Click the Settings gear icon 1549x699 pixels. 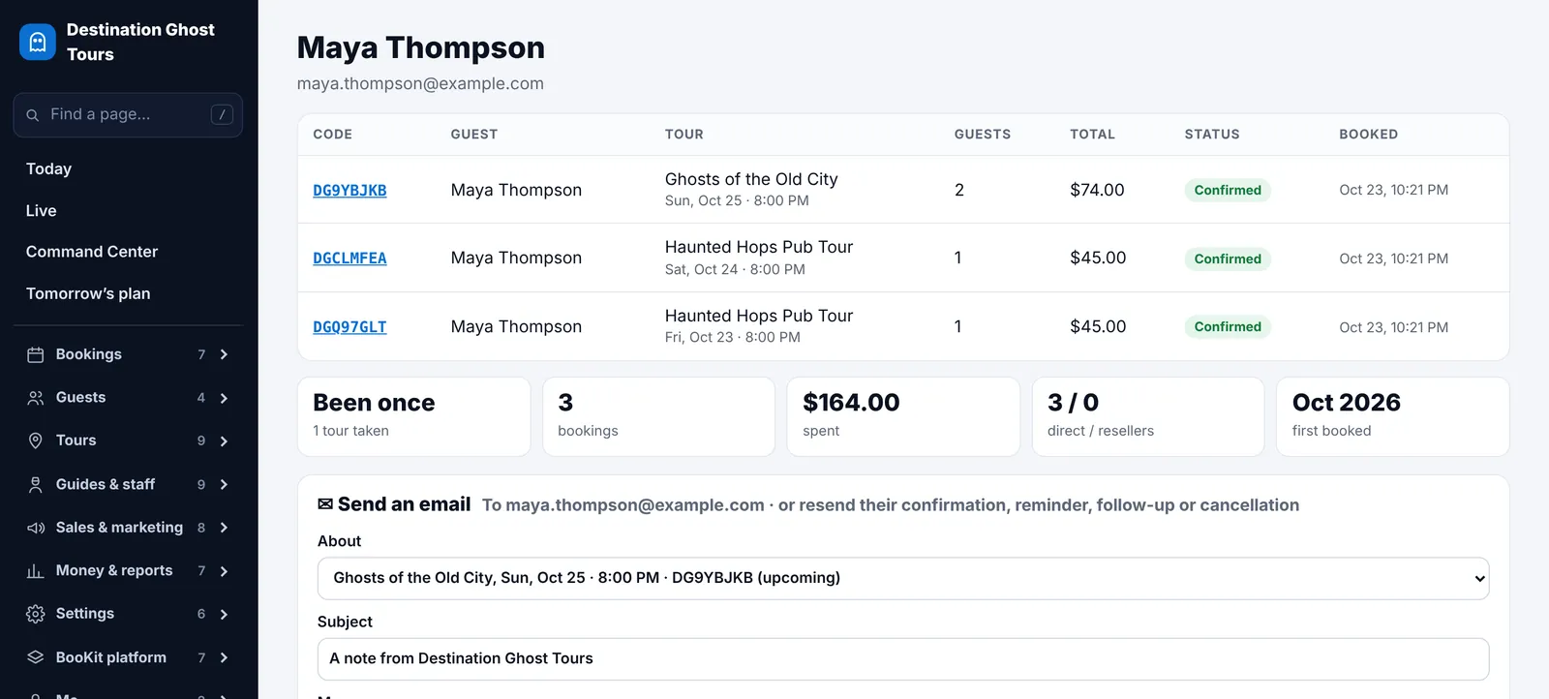(x=36, y=614)
